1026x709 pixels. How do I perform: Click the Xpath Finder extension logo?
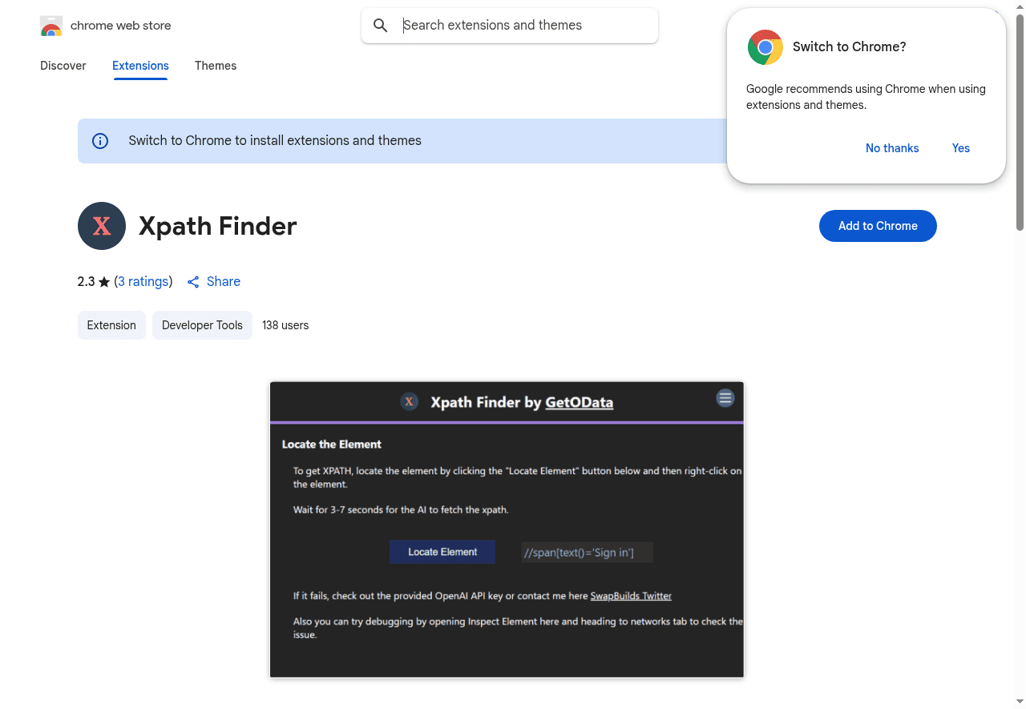coord(102,226)
